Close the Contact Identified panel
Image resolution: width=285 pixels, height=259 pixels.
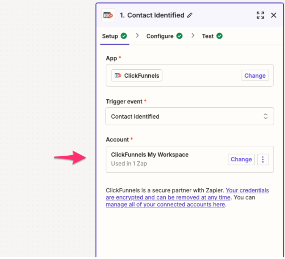(274, 15)
